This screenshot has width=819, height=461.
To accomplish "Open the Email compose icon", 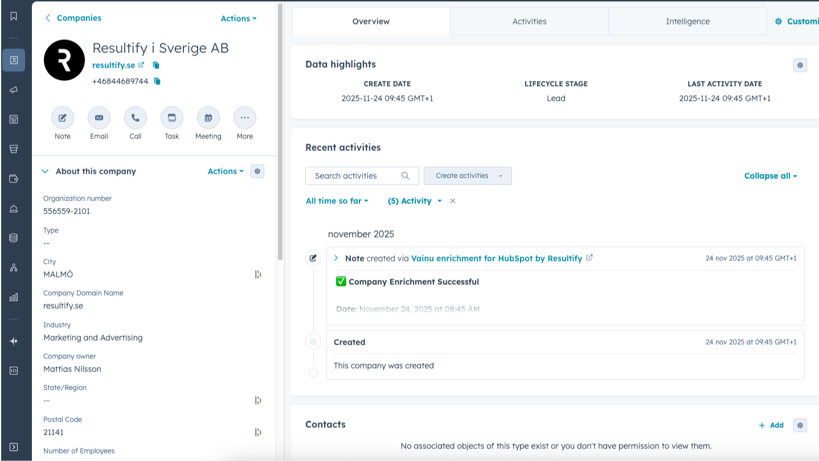I will 99,117.
